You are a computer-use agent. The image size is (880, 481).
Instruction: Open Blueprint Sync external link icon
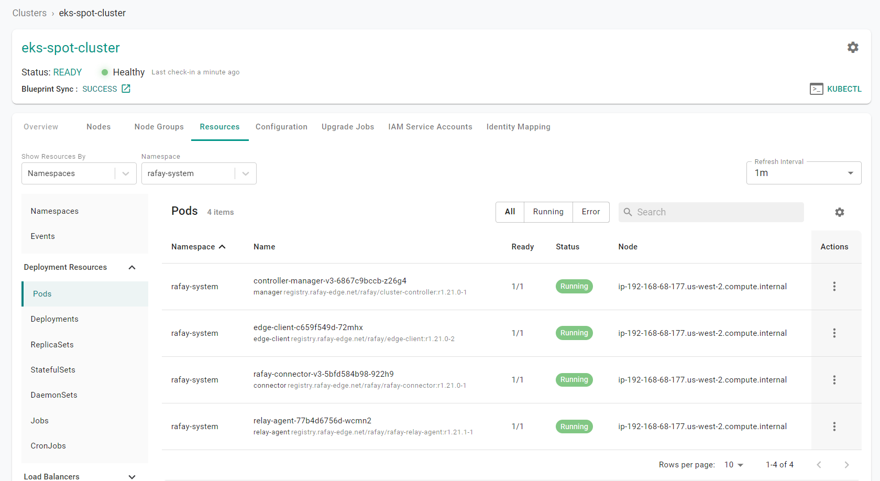(x=126, y=89)
